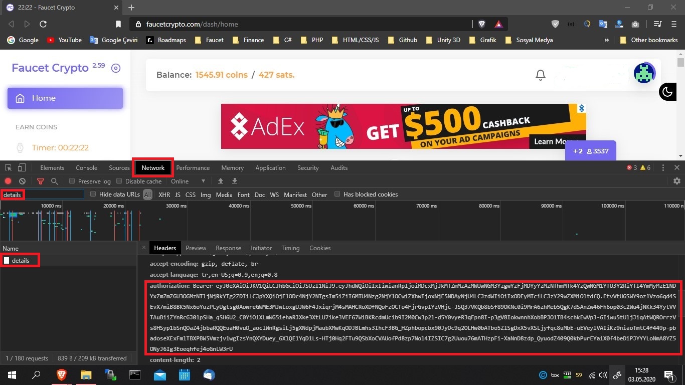The image size is (685, 385).
Task: Click the circle icon beside Faucet Crypto title
Action: pos(116,68)
